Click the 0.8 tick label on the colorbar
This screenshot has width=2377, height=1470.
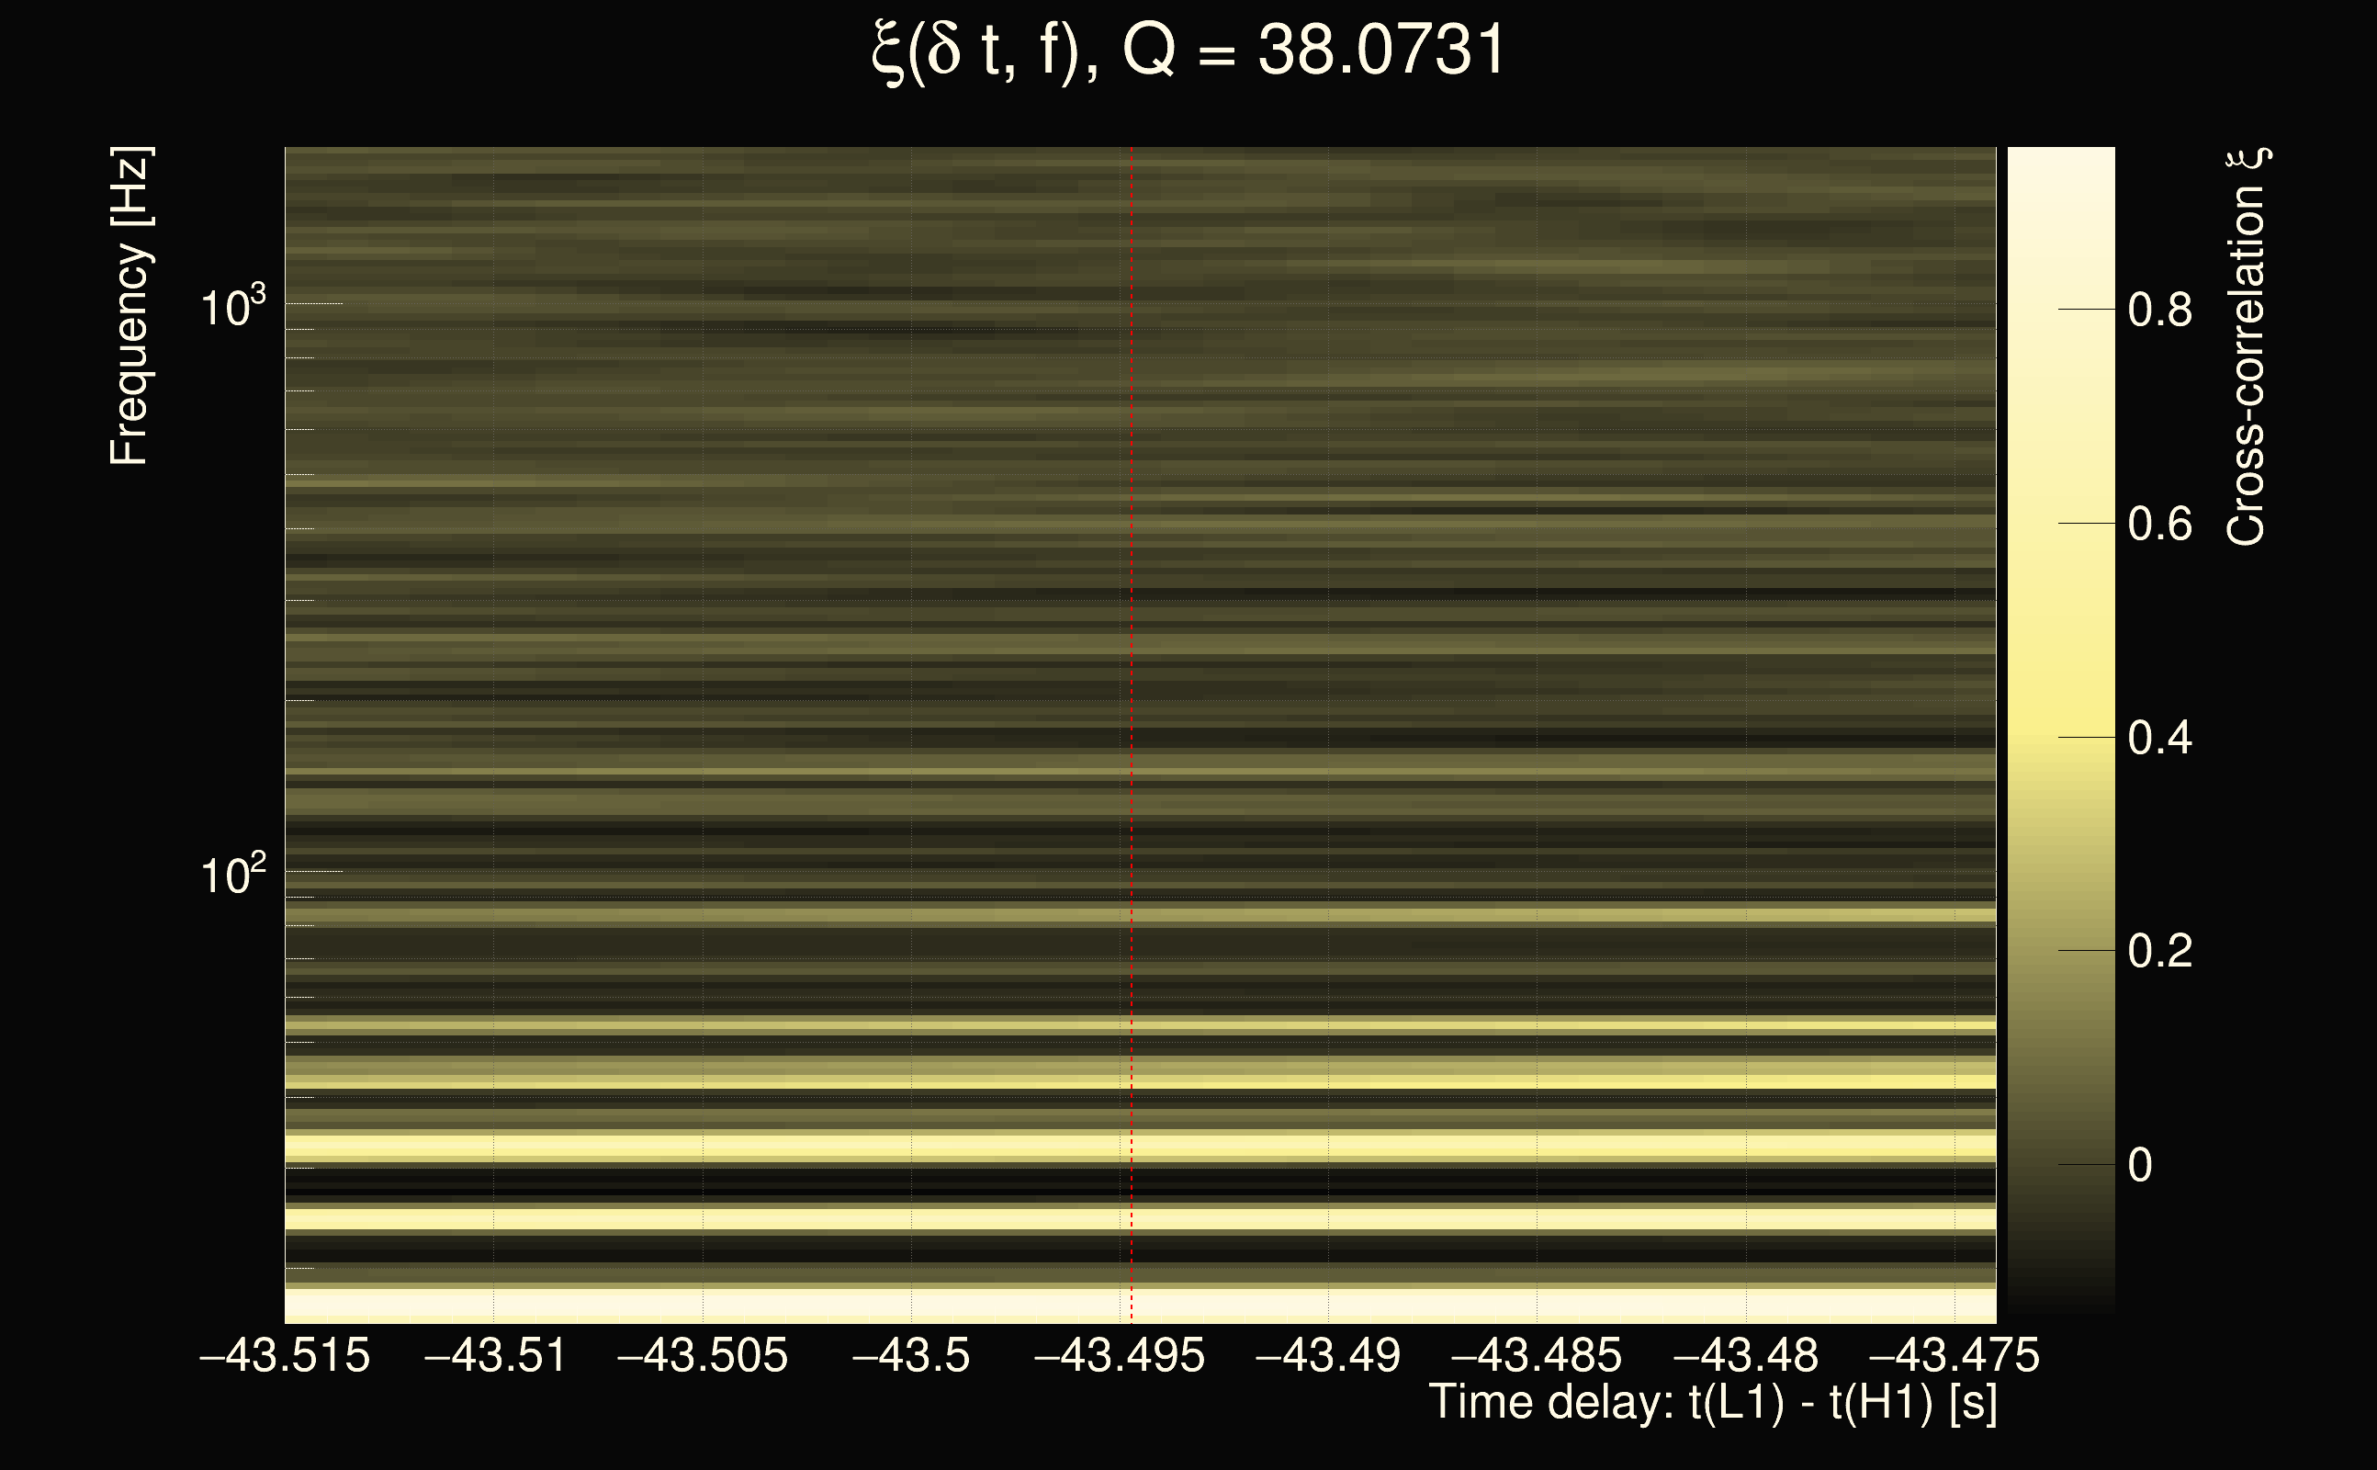pyautogui.click(x=2159, y=311)
